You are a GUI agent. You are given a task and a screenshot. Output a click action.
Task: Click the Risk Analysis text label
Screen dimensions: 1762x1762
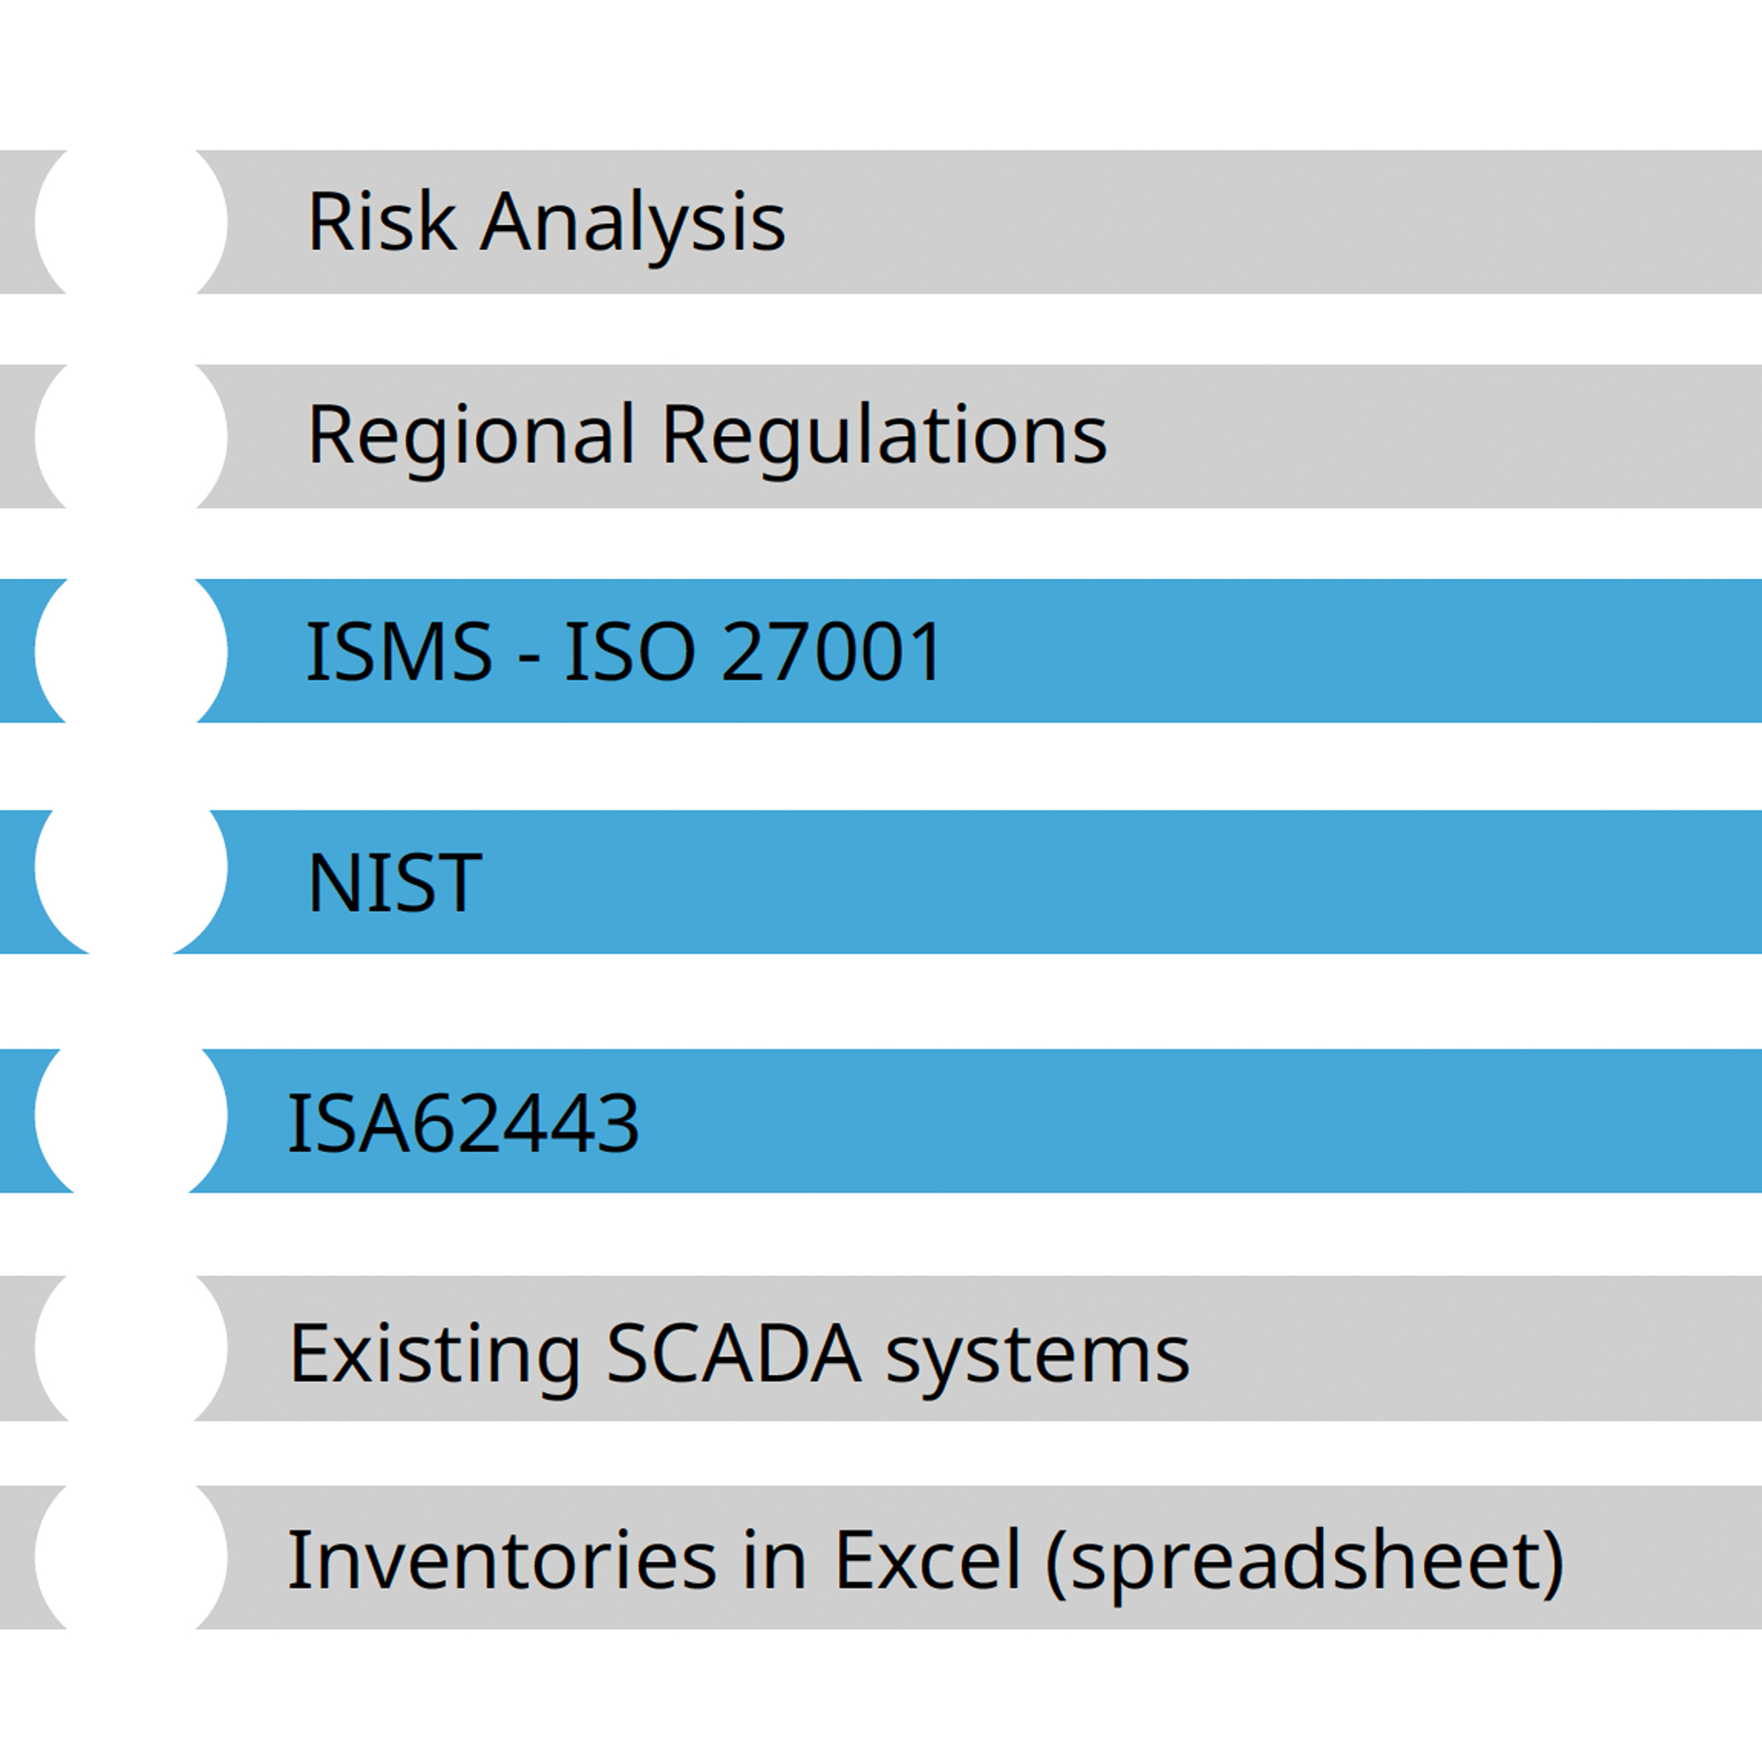[546, 222]
